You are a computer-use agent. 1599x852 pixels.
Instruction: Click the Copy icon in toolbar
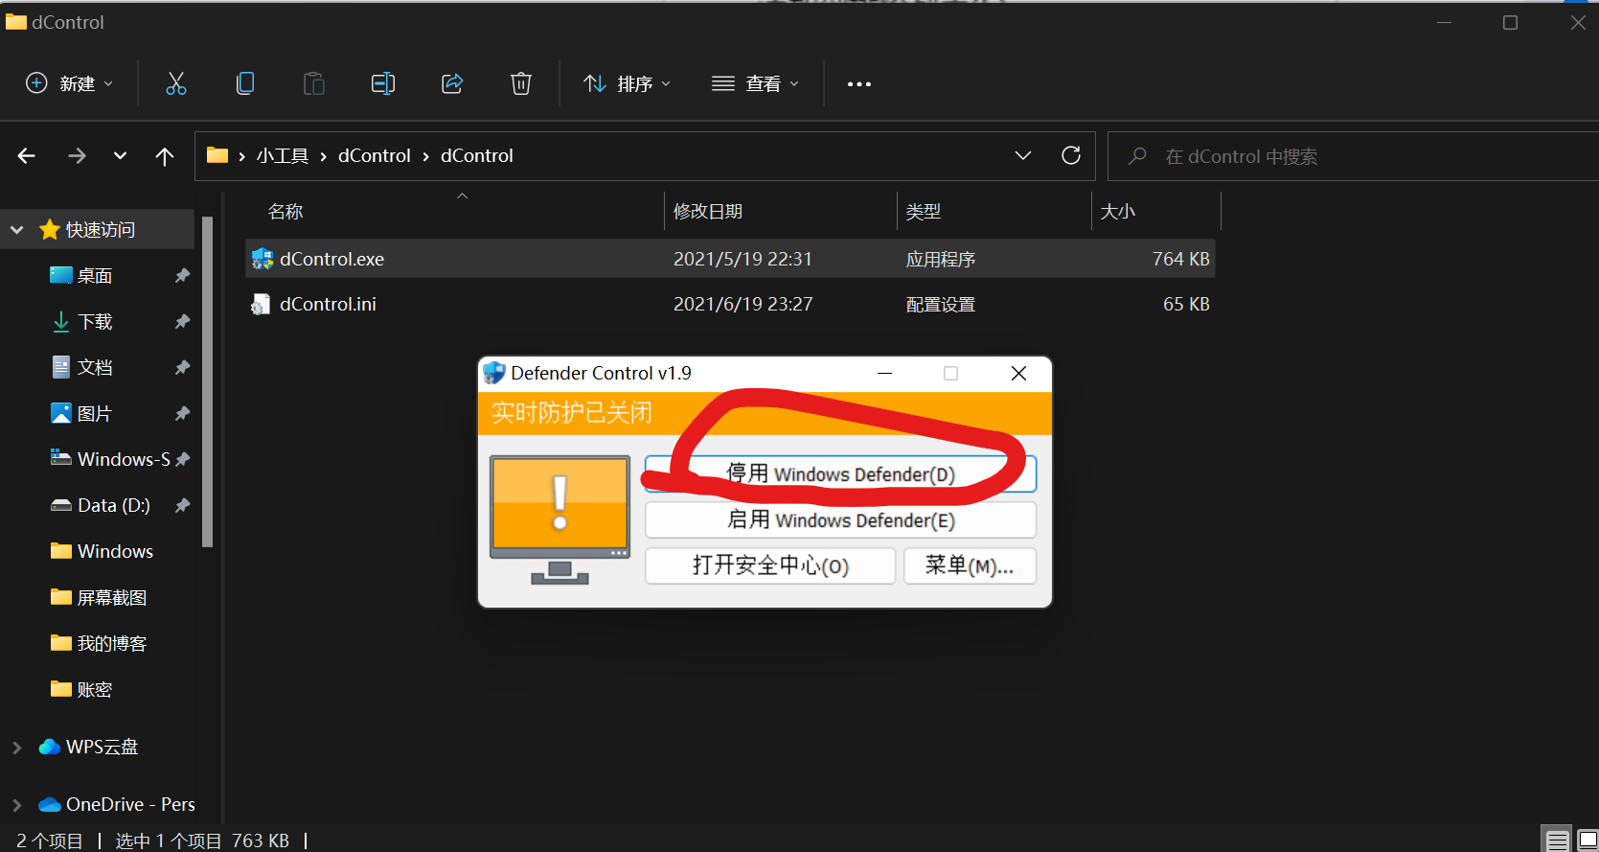click(245, 83)
